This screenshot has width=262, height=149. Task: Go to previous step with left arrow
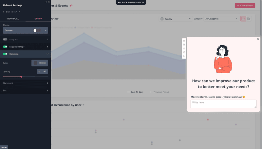3,12
